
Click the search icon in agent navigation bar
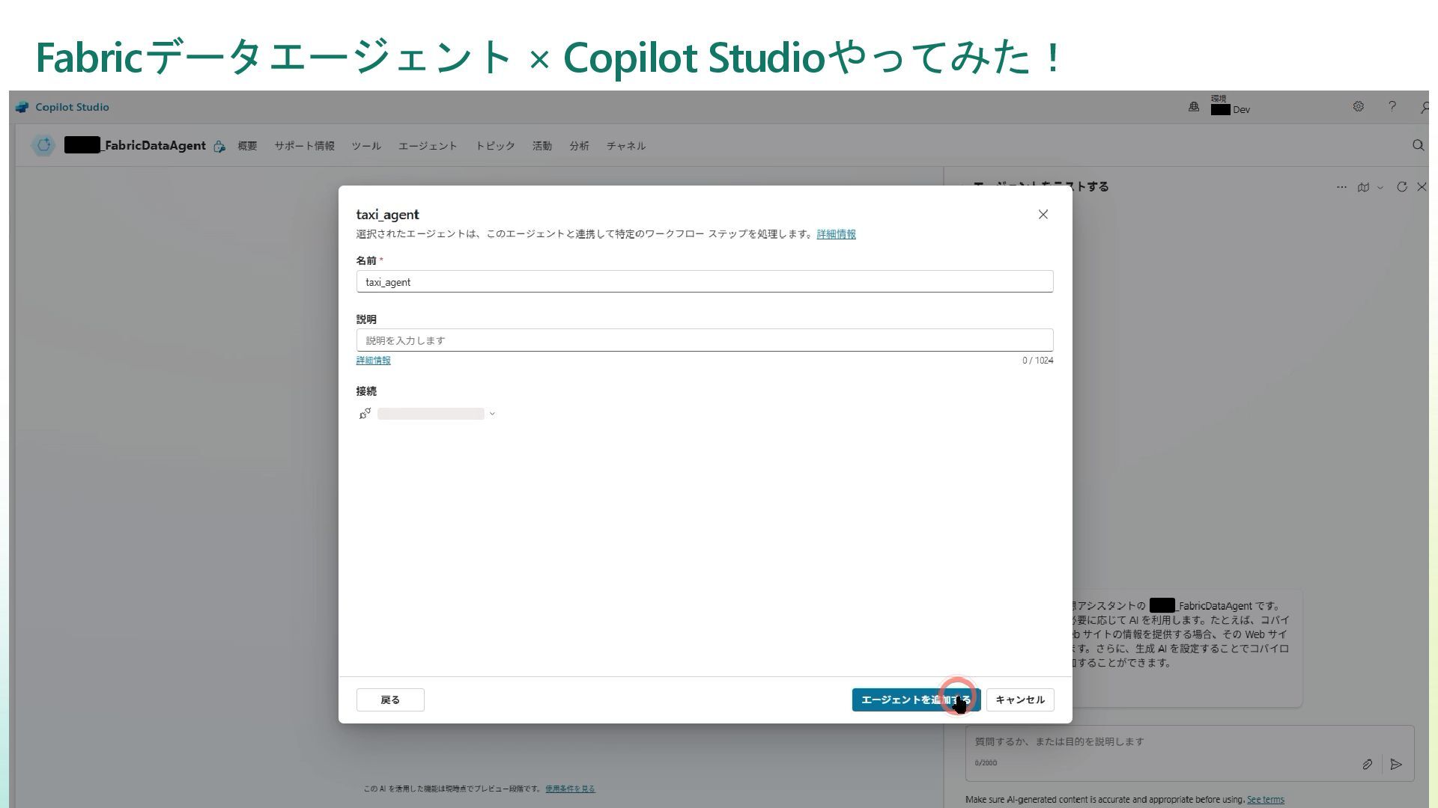[x=1418, y=145]
